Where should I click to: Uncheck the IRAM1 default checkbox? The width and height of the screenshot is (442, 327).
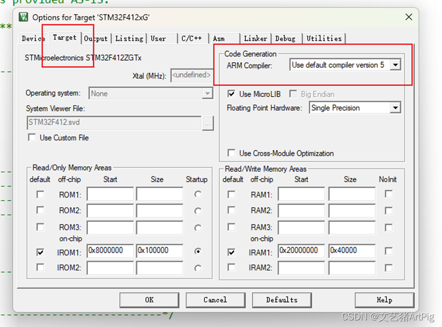(231, 252)
